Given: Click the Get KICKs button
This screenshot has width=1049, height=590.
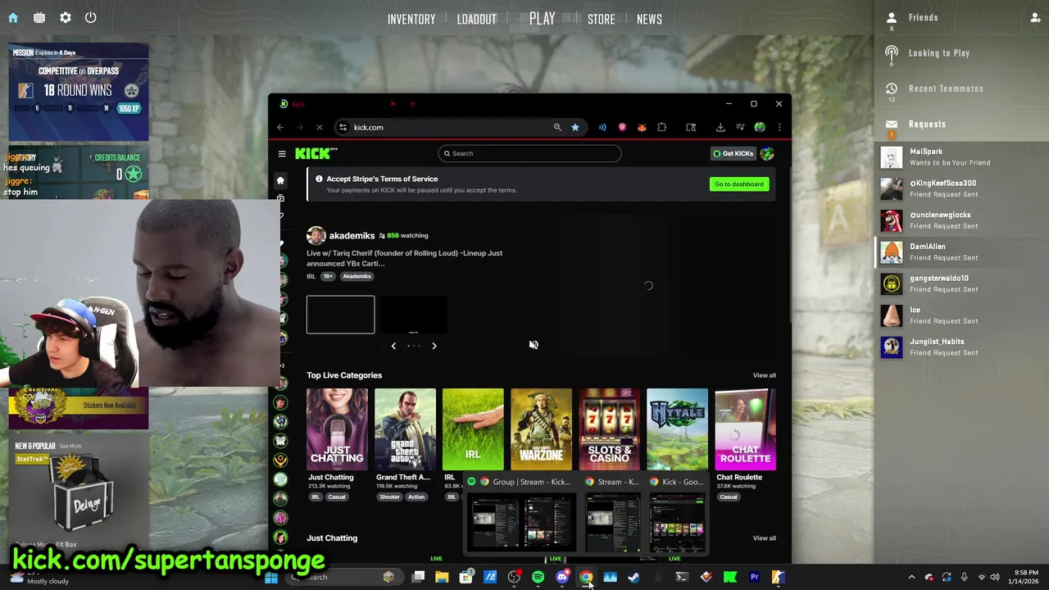Looking at the screenshot, I should tap(733, 153).
